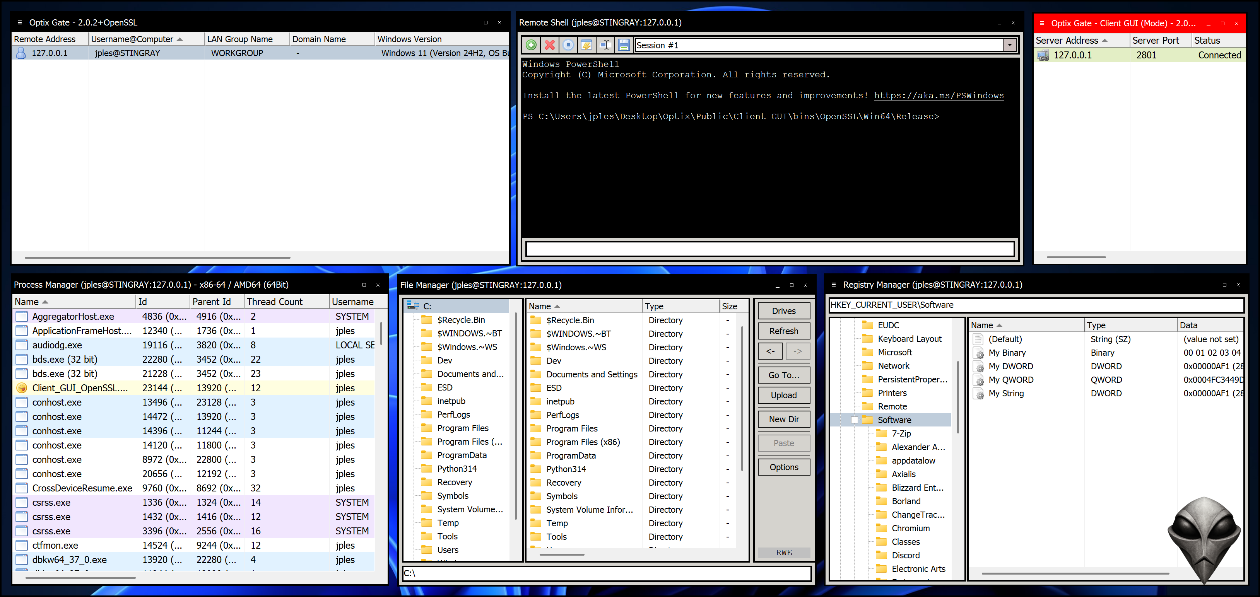Click the Go To... button
This screenshot has height=597, width=1260.
pyautogui.click(x=784, y=375)
